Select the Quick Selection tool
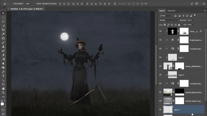The image size is (207, 116). [x=3, y=26]
